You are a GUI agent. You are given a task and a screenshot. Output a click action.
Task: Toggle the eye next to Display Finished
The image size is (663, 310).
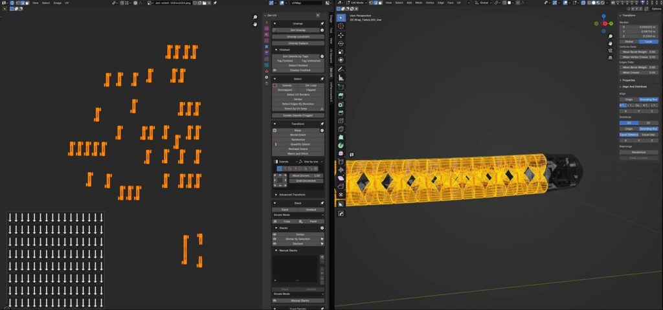[275, 70]
